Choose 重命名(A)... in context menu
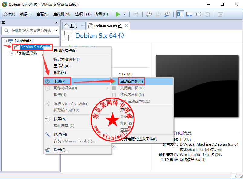 click(77, 66)
